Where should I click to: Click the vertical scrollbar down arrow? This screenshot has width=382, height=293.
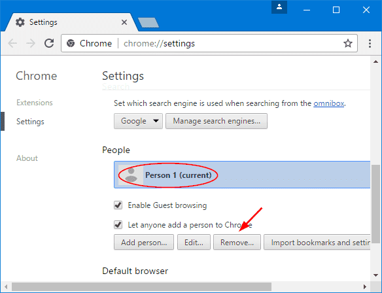coord(375,275)
